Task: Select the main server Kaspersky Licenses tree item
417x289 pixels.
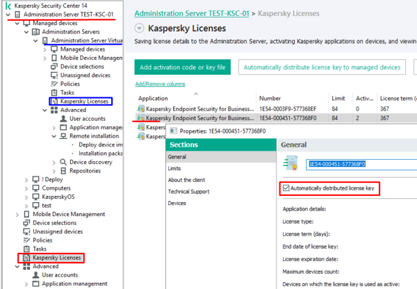Action: pyautogui.click(x=56, y=258)
